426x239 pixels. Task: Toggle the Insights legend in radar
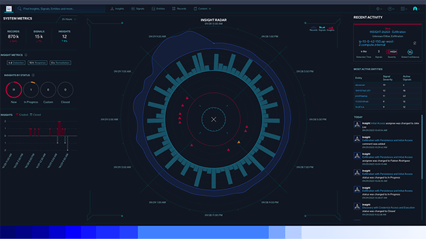pyautogui.click(x=331, y=29)
